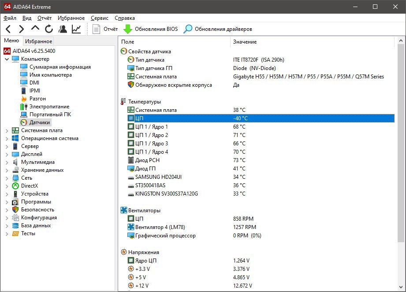Expand the Сеть tree node

click(x=7, y=178)
